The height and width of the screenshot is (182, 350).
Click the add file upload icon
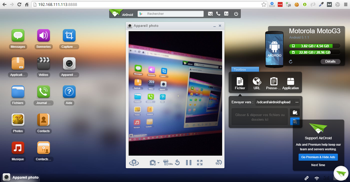click(295, 121)
